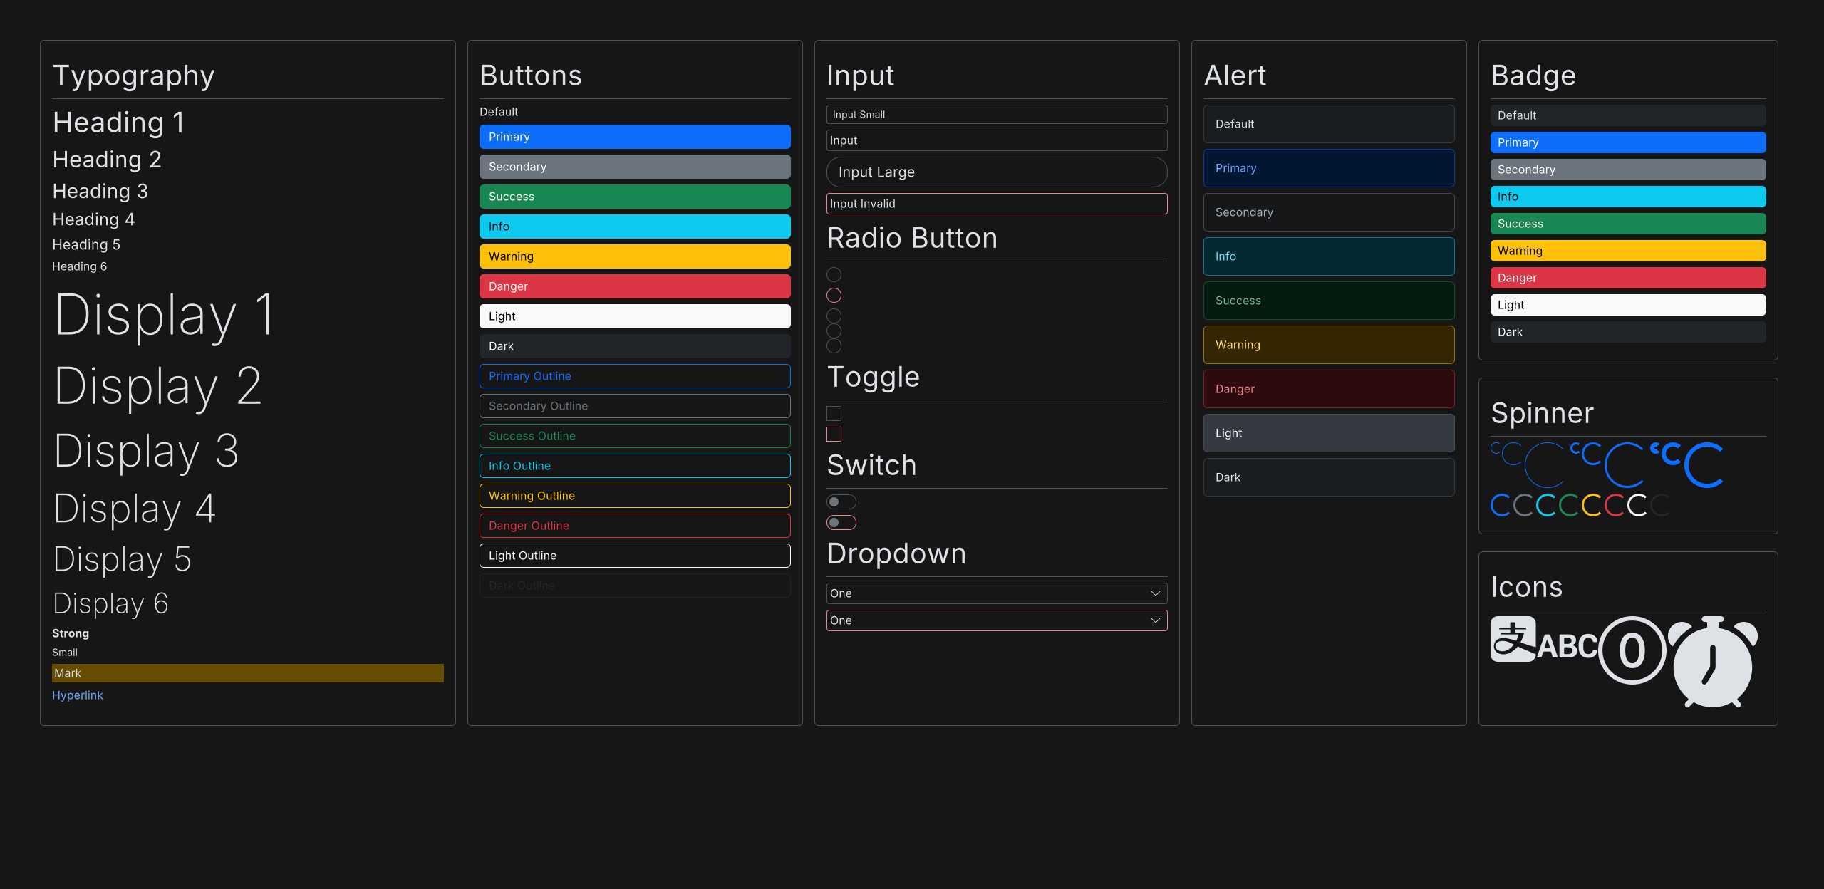The height and width of the screenshot is (889, 1824).
Task: Click the white border spinner
Action: coord(1637,505)
